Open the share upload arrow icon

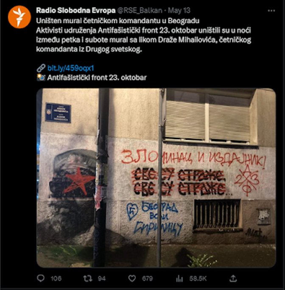point(233,278)
